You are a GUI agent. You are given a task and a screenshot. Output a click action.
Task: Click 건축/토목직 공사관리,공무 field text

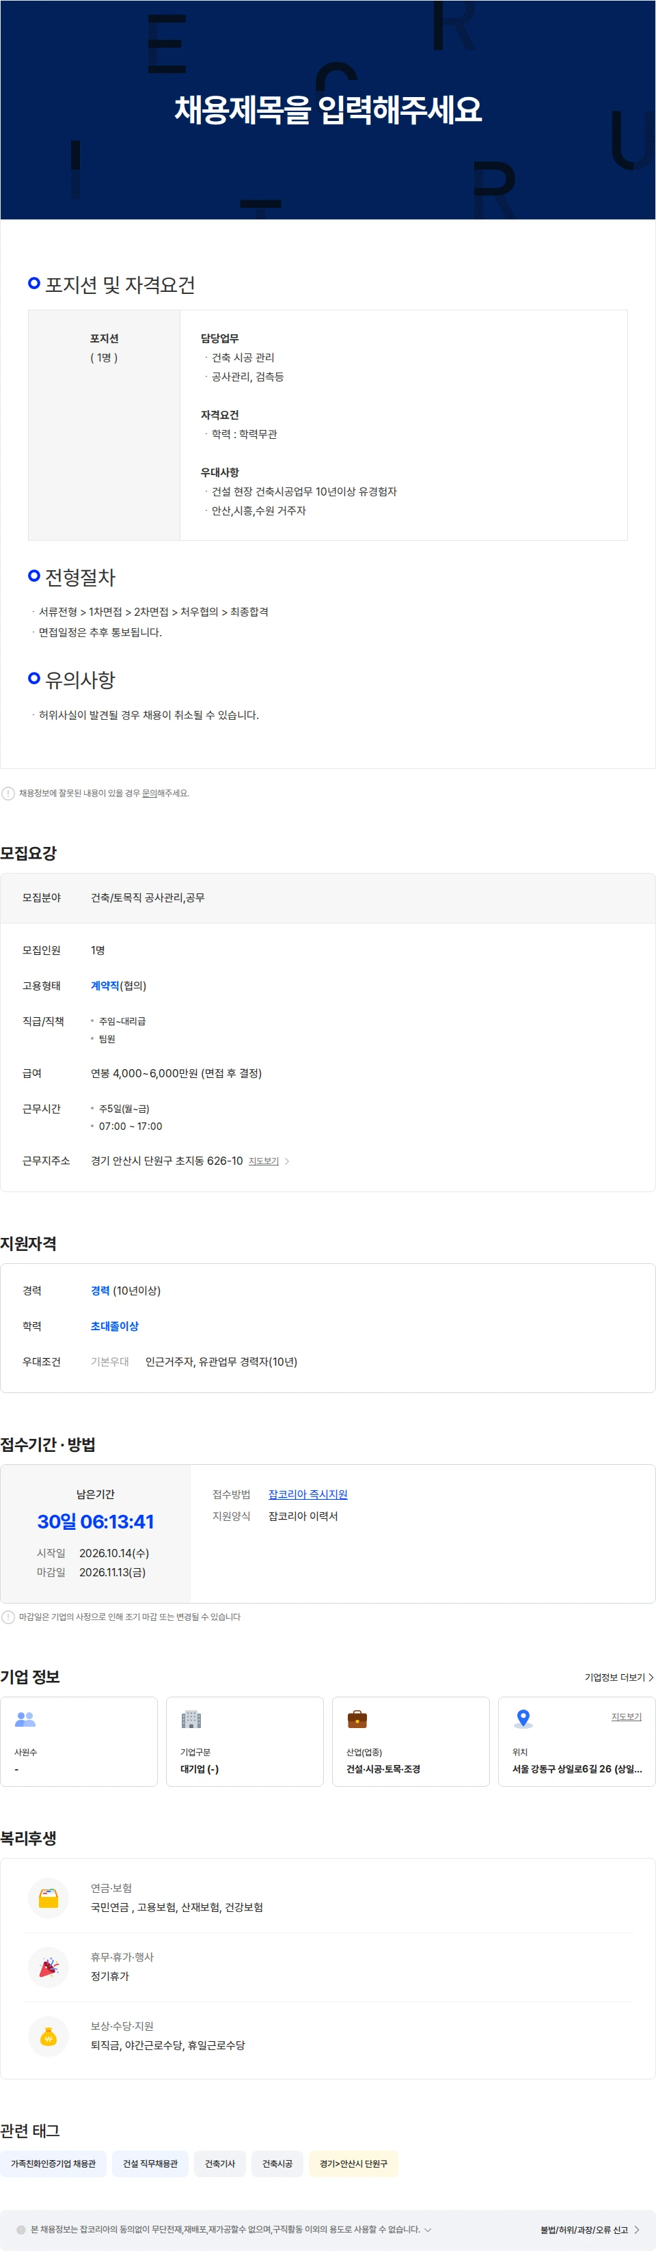click(x=148, y=898)
